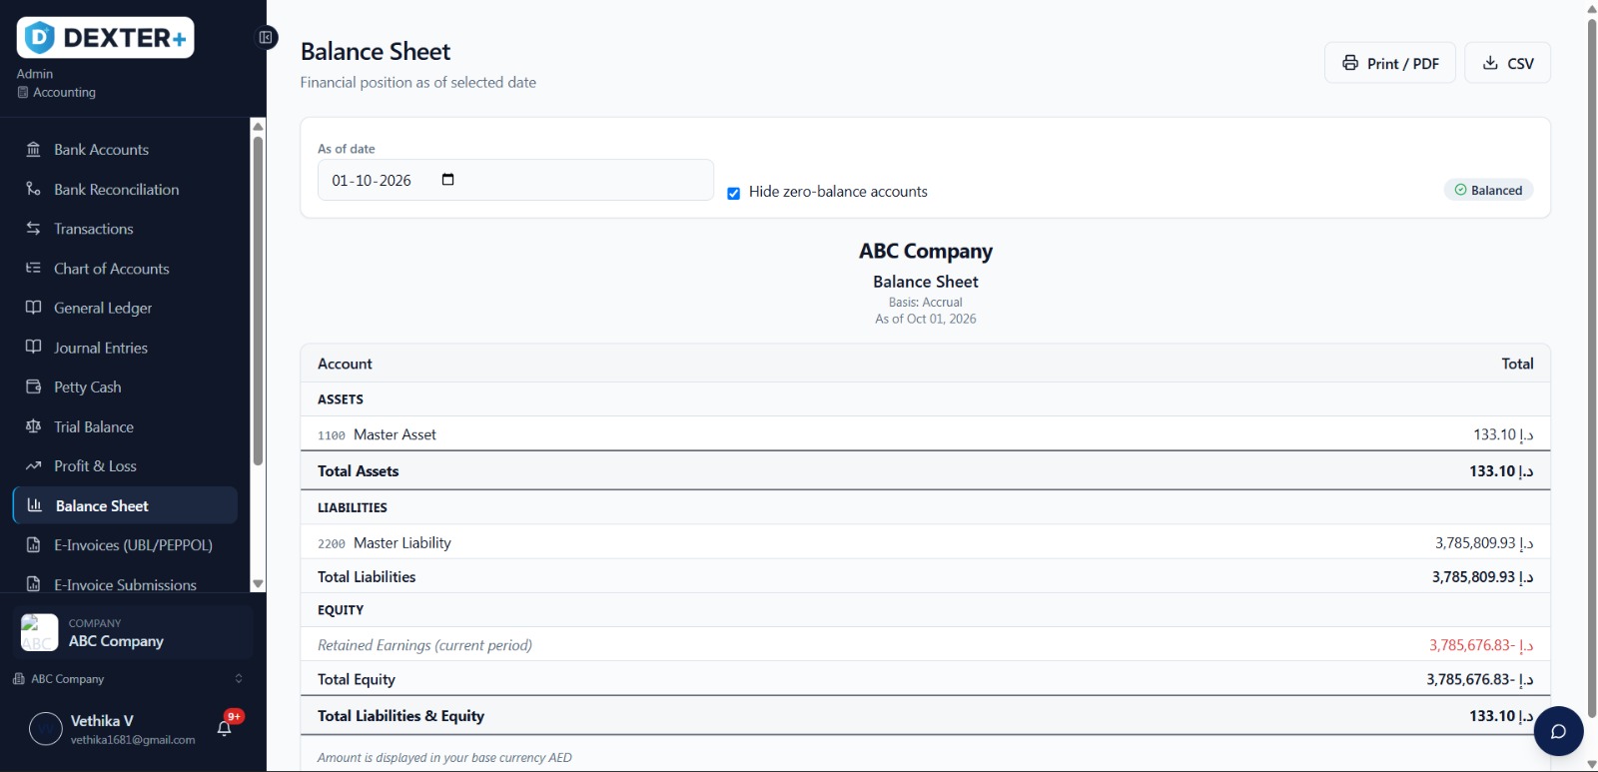
Task: Open Profit & Loss report
Action: click(96, 466)
